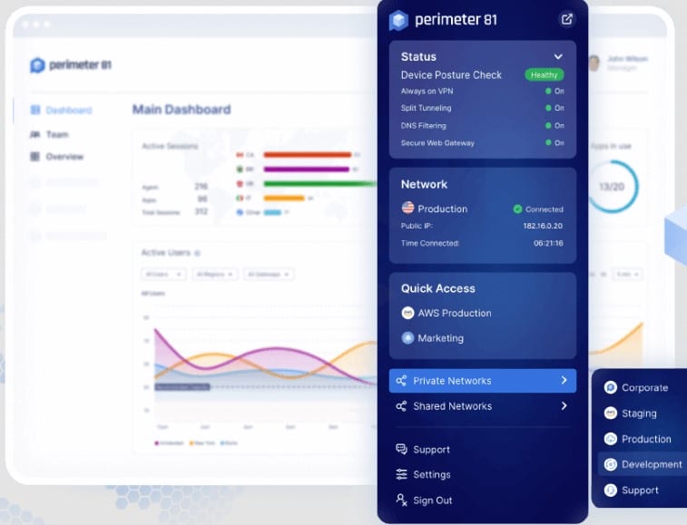Select Staging in the private networks submenu
The width and height of the screenshot is (687, 525).
639,413
